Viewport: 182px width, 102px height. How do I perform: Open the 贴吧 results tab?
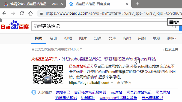click(x=127, y=38)
